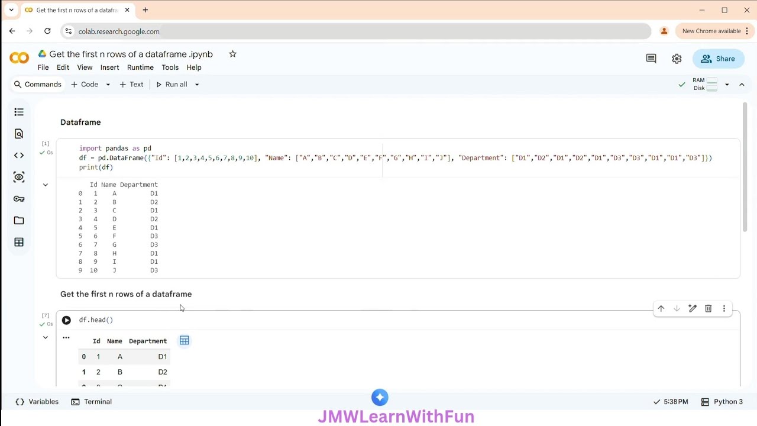Click the 'Dataframe' section heading

point(80,122)
